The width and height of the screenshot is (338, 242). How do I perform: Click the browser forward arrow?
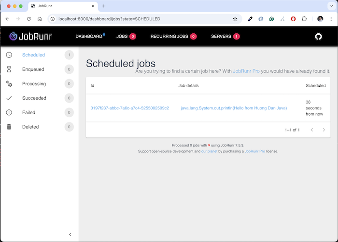[18, 19]
